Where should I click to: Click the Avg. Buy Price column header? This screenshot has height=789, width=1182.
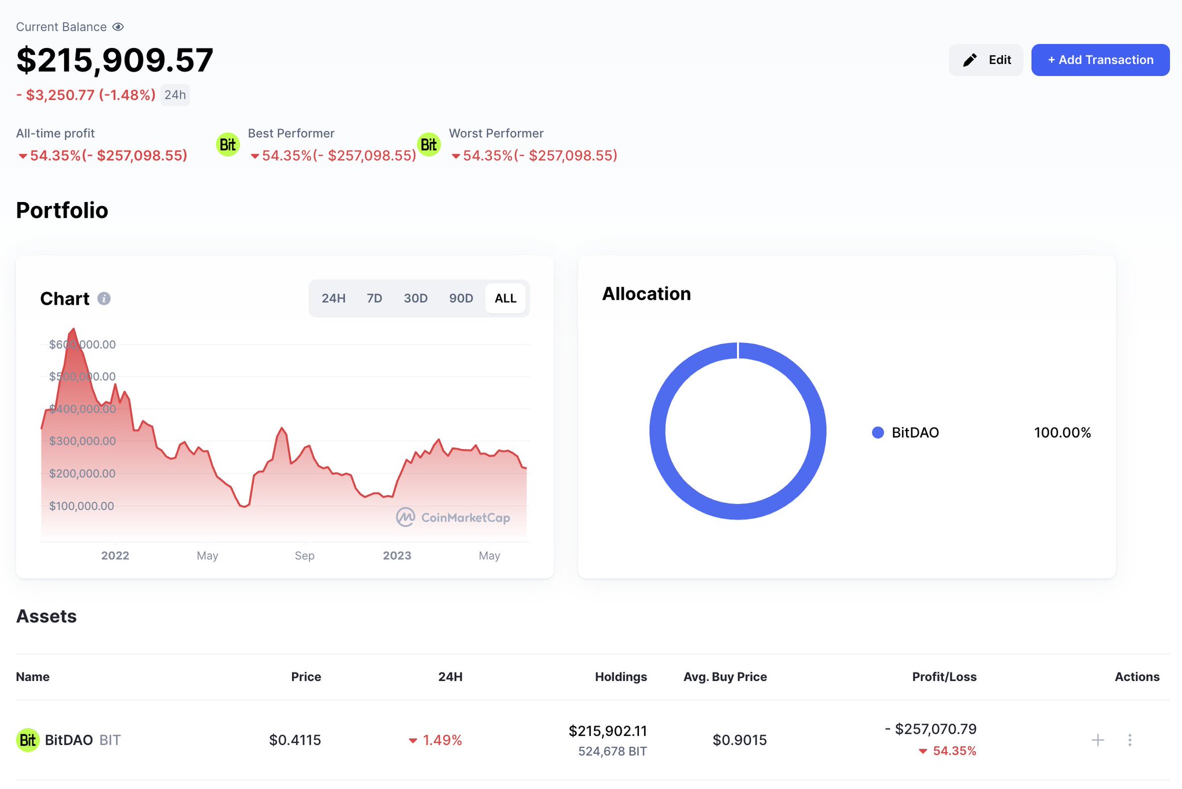(725, 677)
